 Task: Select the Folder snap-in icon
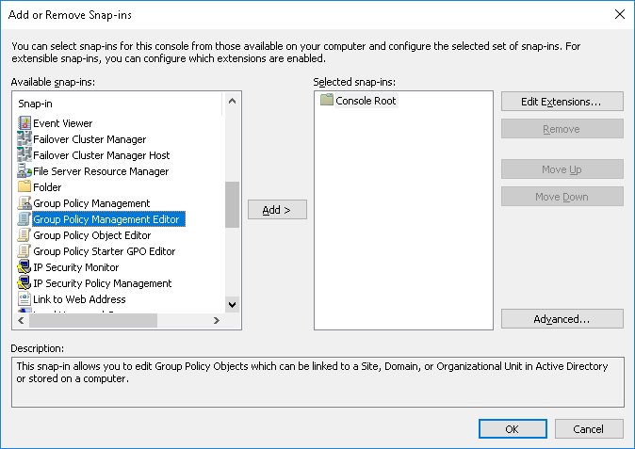(24, 187)
